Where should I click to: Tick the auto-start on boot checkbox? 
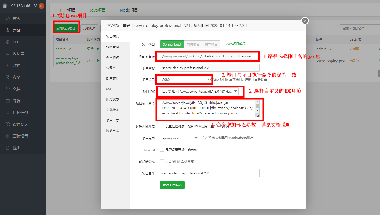click(x=162, y=150)
